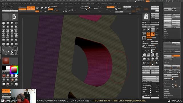This screenshot has height=103, width=183.
Task: Open the Preferences menu
Action: click(57, 3)
